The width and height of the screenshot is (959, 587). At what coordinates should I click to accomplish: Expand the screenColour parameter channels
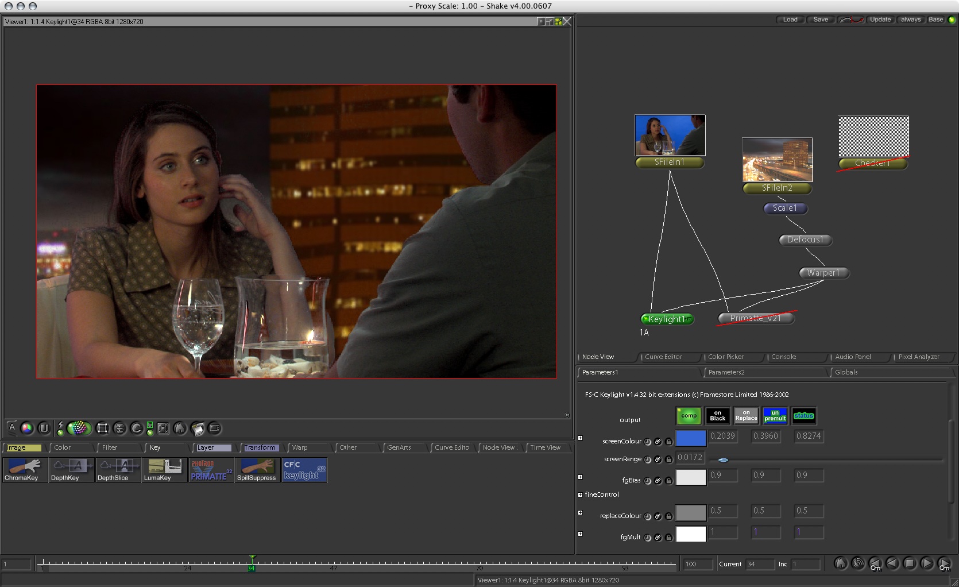tap(580, 438)
